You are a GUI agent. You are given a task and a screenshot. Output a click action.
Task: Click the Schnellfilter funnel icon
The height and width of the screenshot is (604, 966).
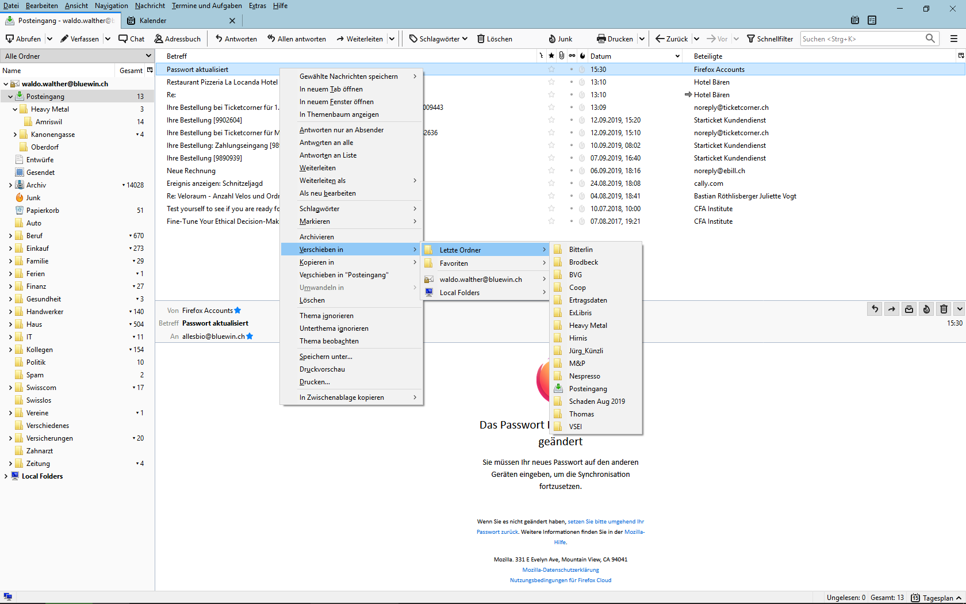pyautogui.click(x=750, y=39)
